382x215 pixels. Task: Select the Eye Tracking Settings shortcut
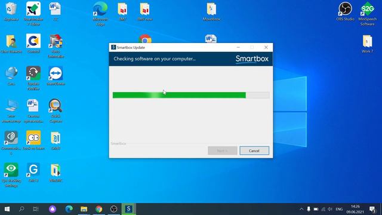[11, 175]
